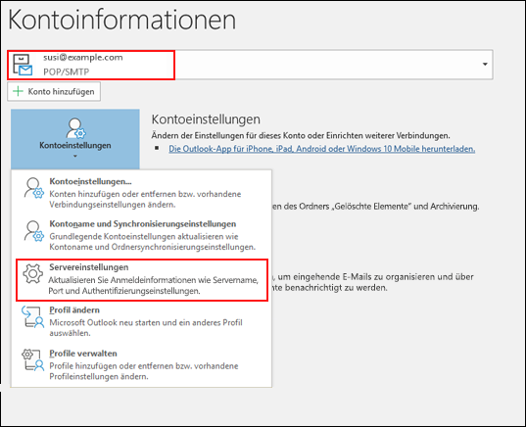Click the Konto hinzufügen button

point(54,92)
